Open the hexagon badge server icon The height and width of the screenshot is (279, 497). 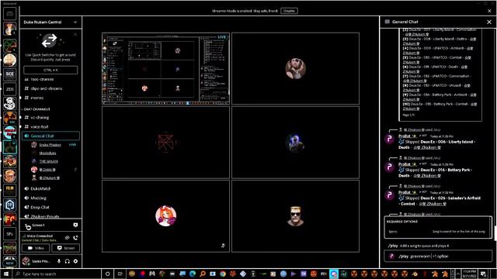(x=10, y=205)
